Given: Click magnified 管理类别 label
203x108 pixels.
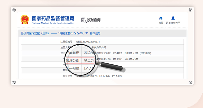Looking at the screenshot, I should [x=73, y=60].
